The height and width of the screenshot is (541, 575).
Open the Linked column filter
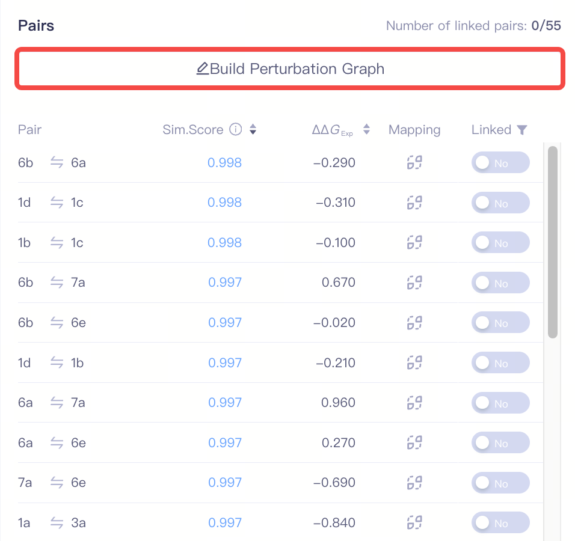pos(522,130)
